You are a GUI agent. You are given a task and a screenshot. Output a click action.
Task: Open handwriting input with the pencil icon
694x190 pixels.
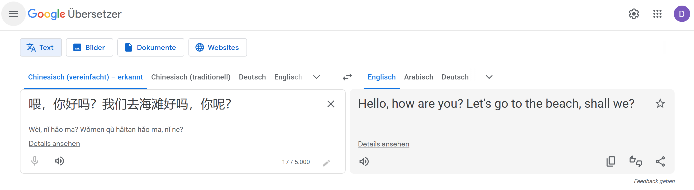[326, 163]
